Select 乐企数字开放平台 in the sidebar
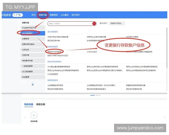 pos(33,28)
